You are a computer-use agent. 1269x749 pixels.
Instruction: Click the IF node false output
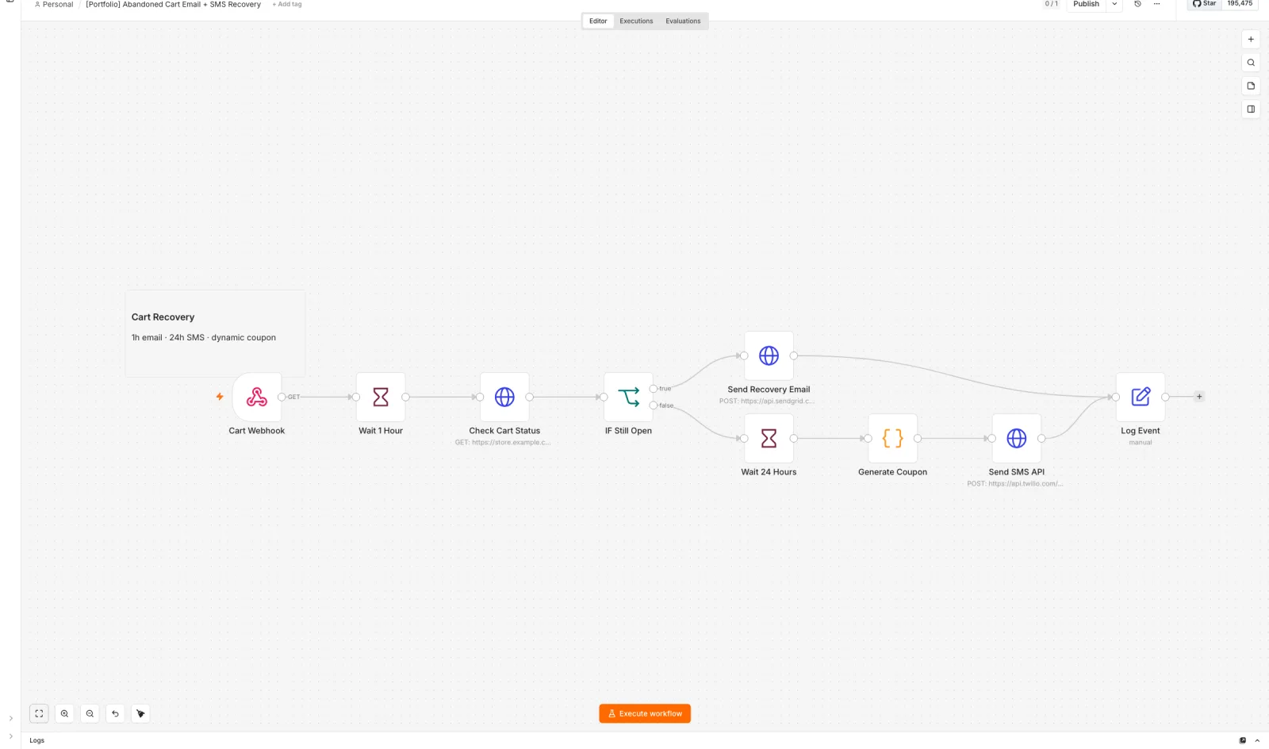point(654,405)
